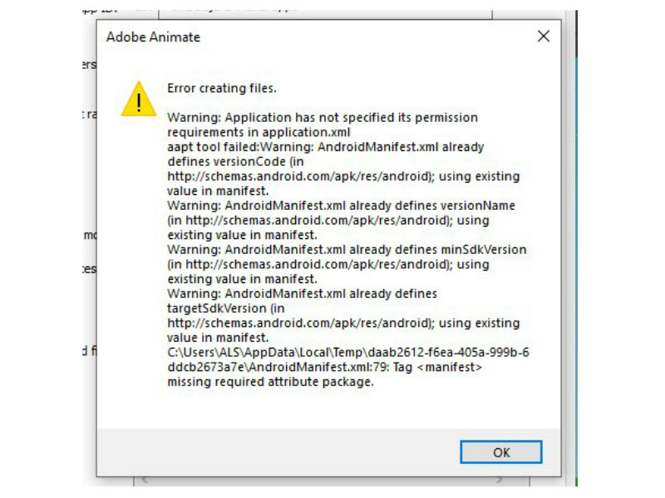
Task: Click the OK button to dismiss the error
Action: pyautogui.click(x=500, y=452)
